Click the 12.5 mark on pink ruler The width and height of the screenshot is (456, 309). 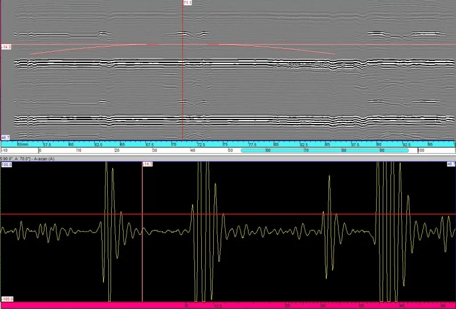pos(218,306)
